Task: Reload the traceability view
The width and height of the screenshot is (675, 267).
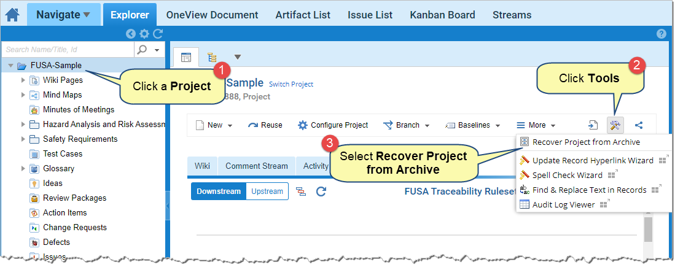Action: (321, 192)
